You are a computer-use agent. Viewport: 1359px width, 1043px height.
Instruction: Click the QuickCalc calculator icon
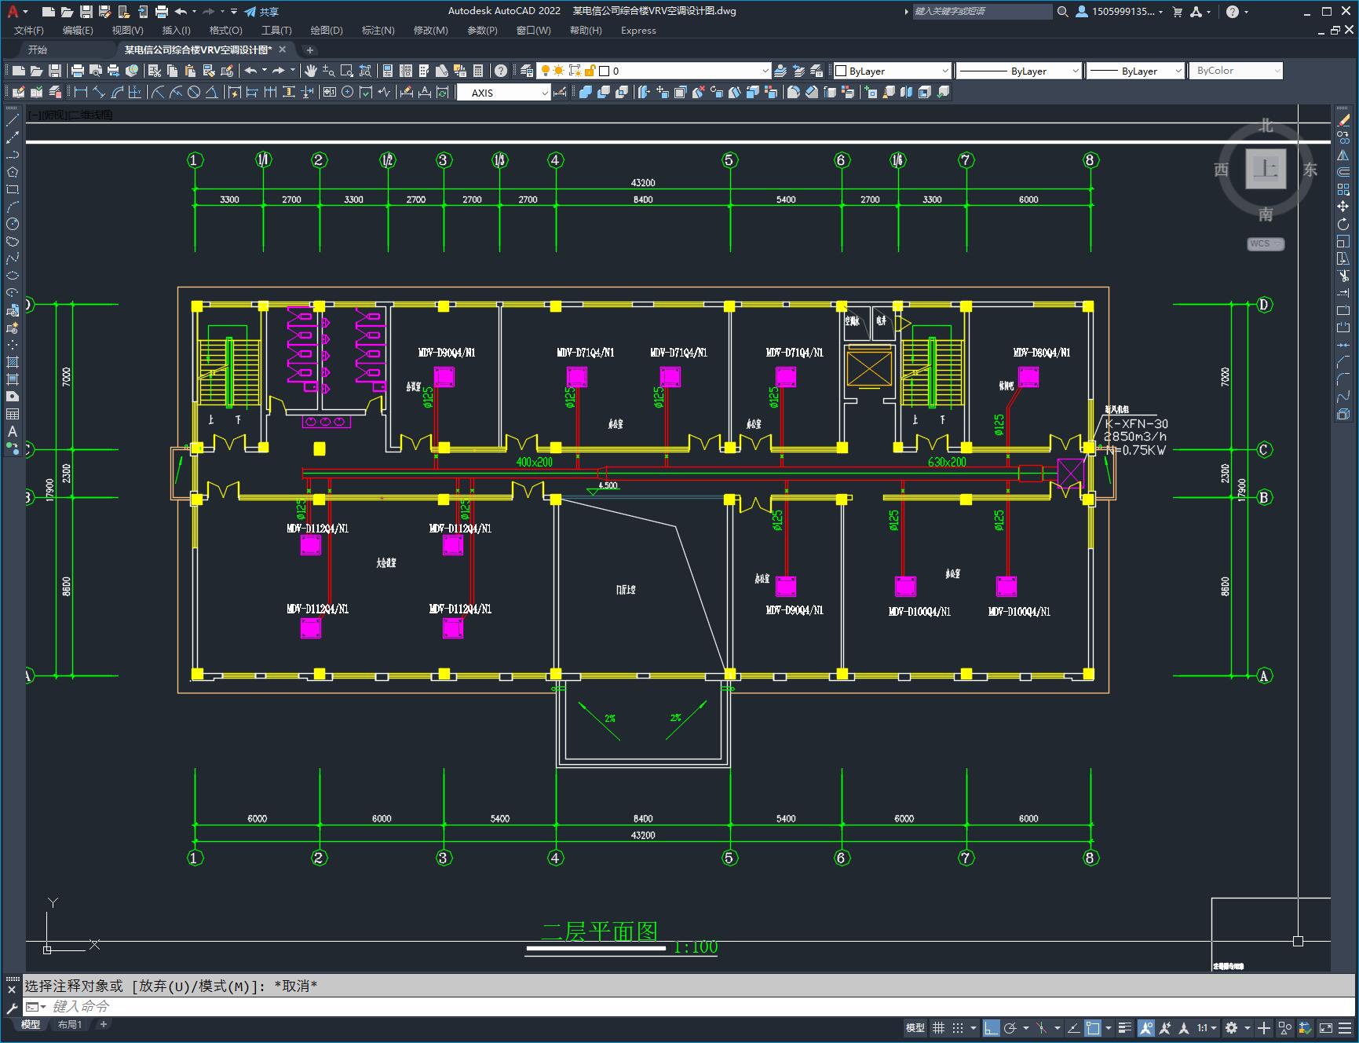478,71
